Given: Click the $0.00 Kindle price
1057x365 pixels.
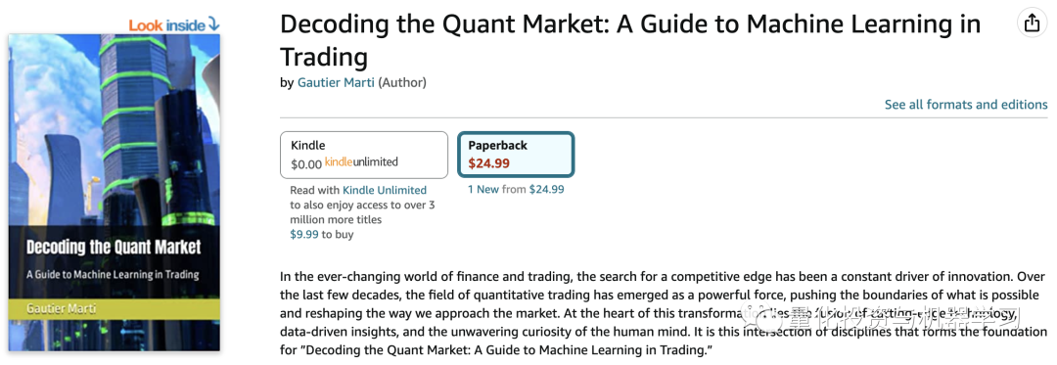Looking at the screenshot, I should point(306,162).
